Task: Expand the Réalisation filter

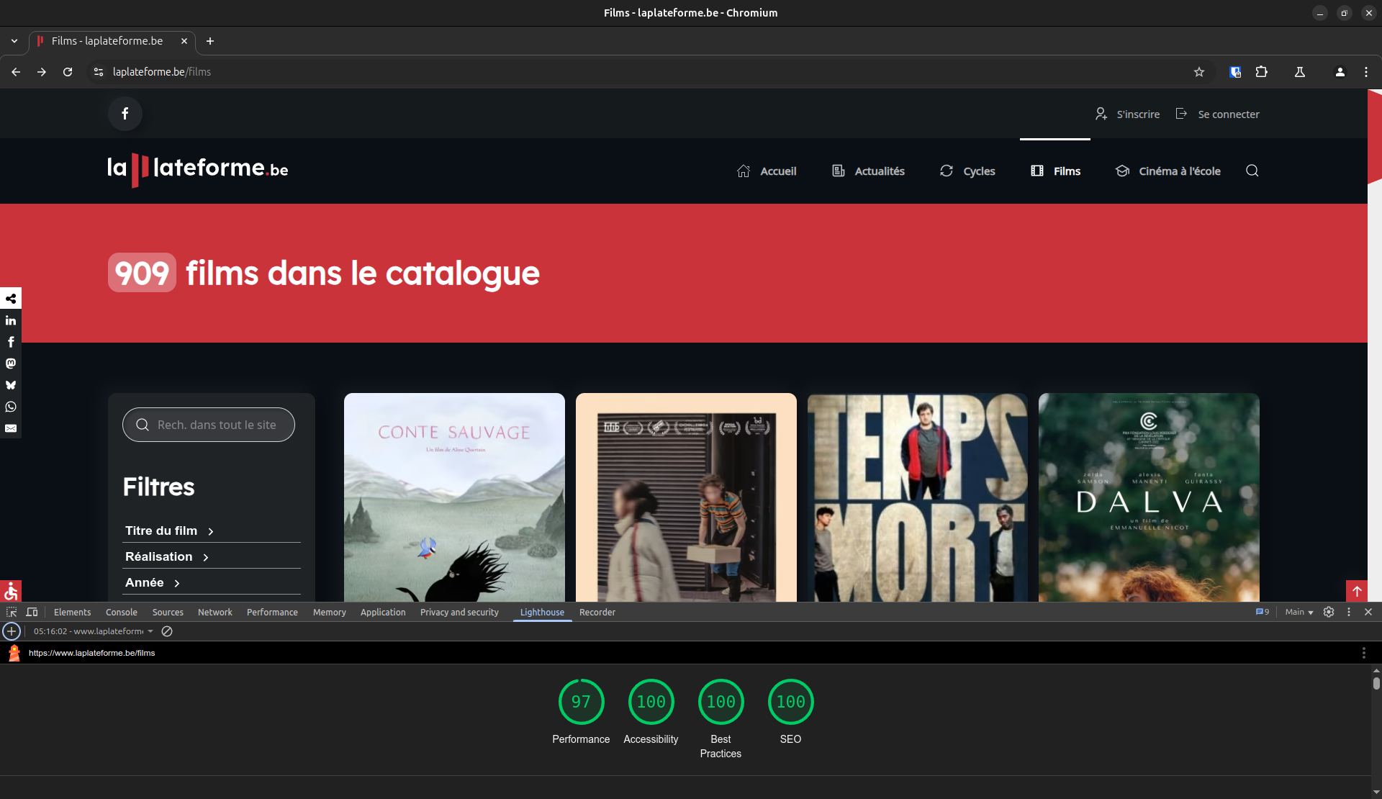Action: 167,556
